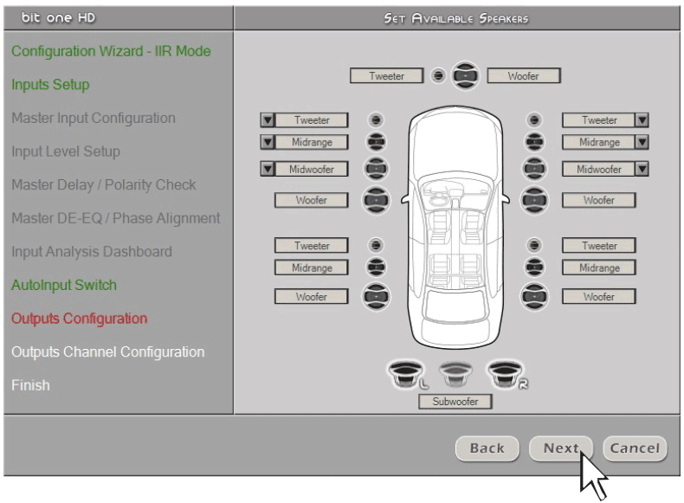This screenshot has height=503, width=684.
Task: Click the Back button
Action: click(x=487, y=448)
